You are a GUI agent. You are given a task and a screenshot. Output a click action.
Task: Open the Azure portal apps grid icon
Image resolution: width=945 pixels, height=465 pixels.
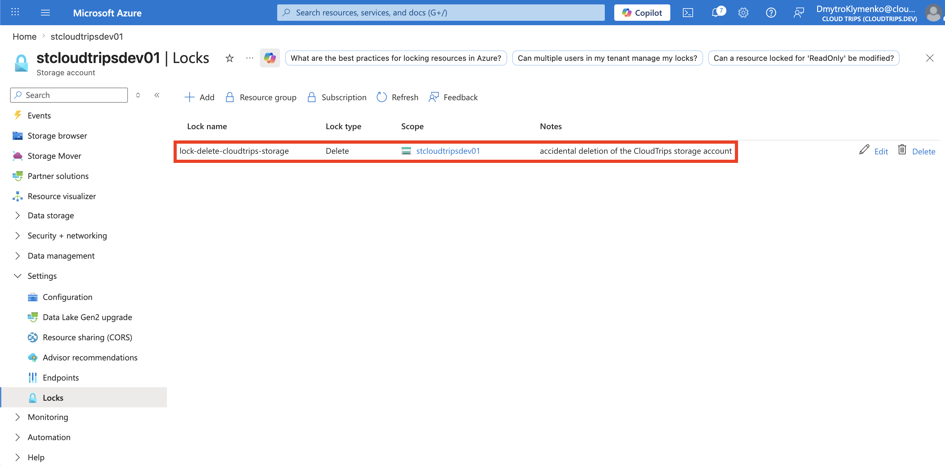click(x=15, y=12)
